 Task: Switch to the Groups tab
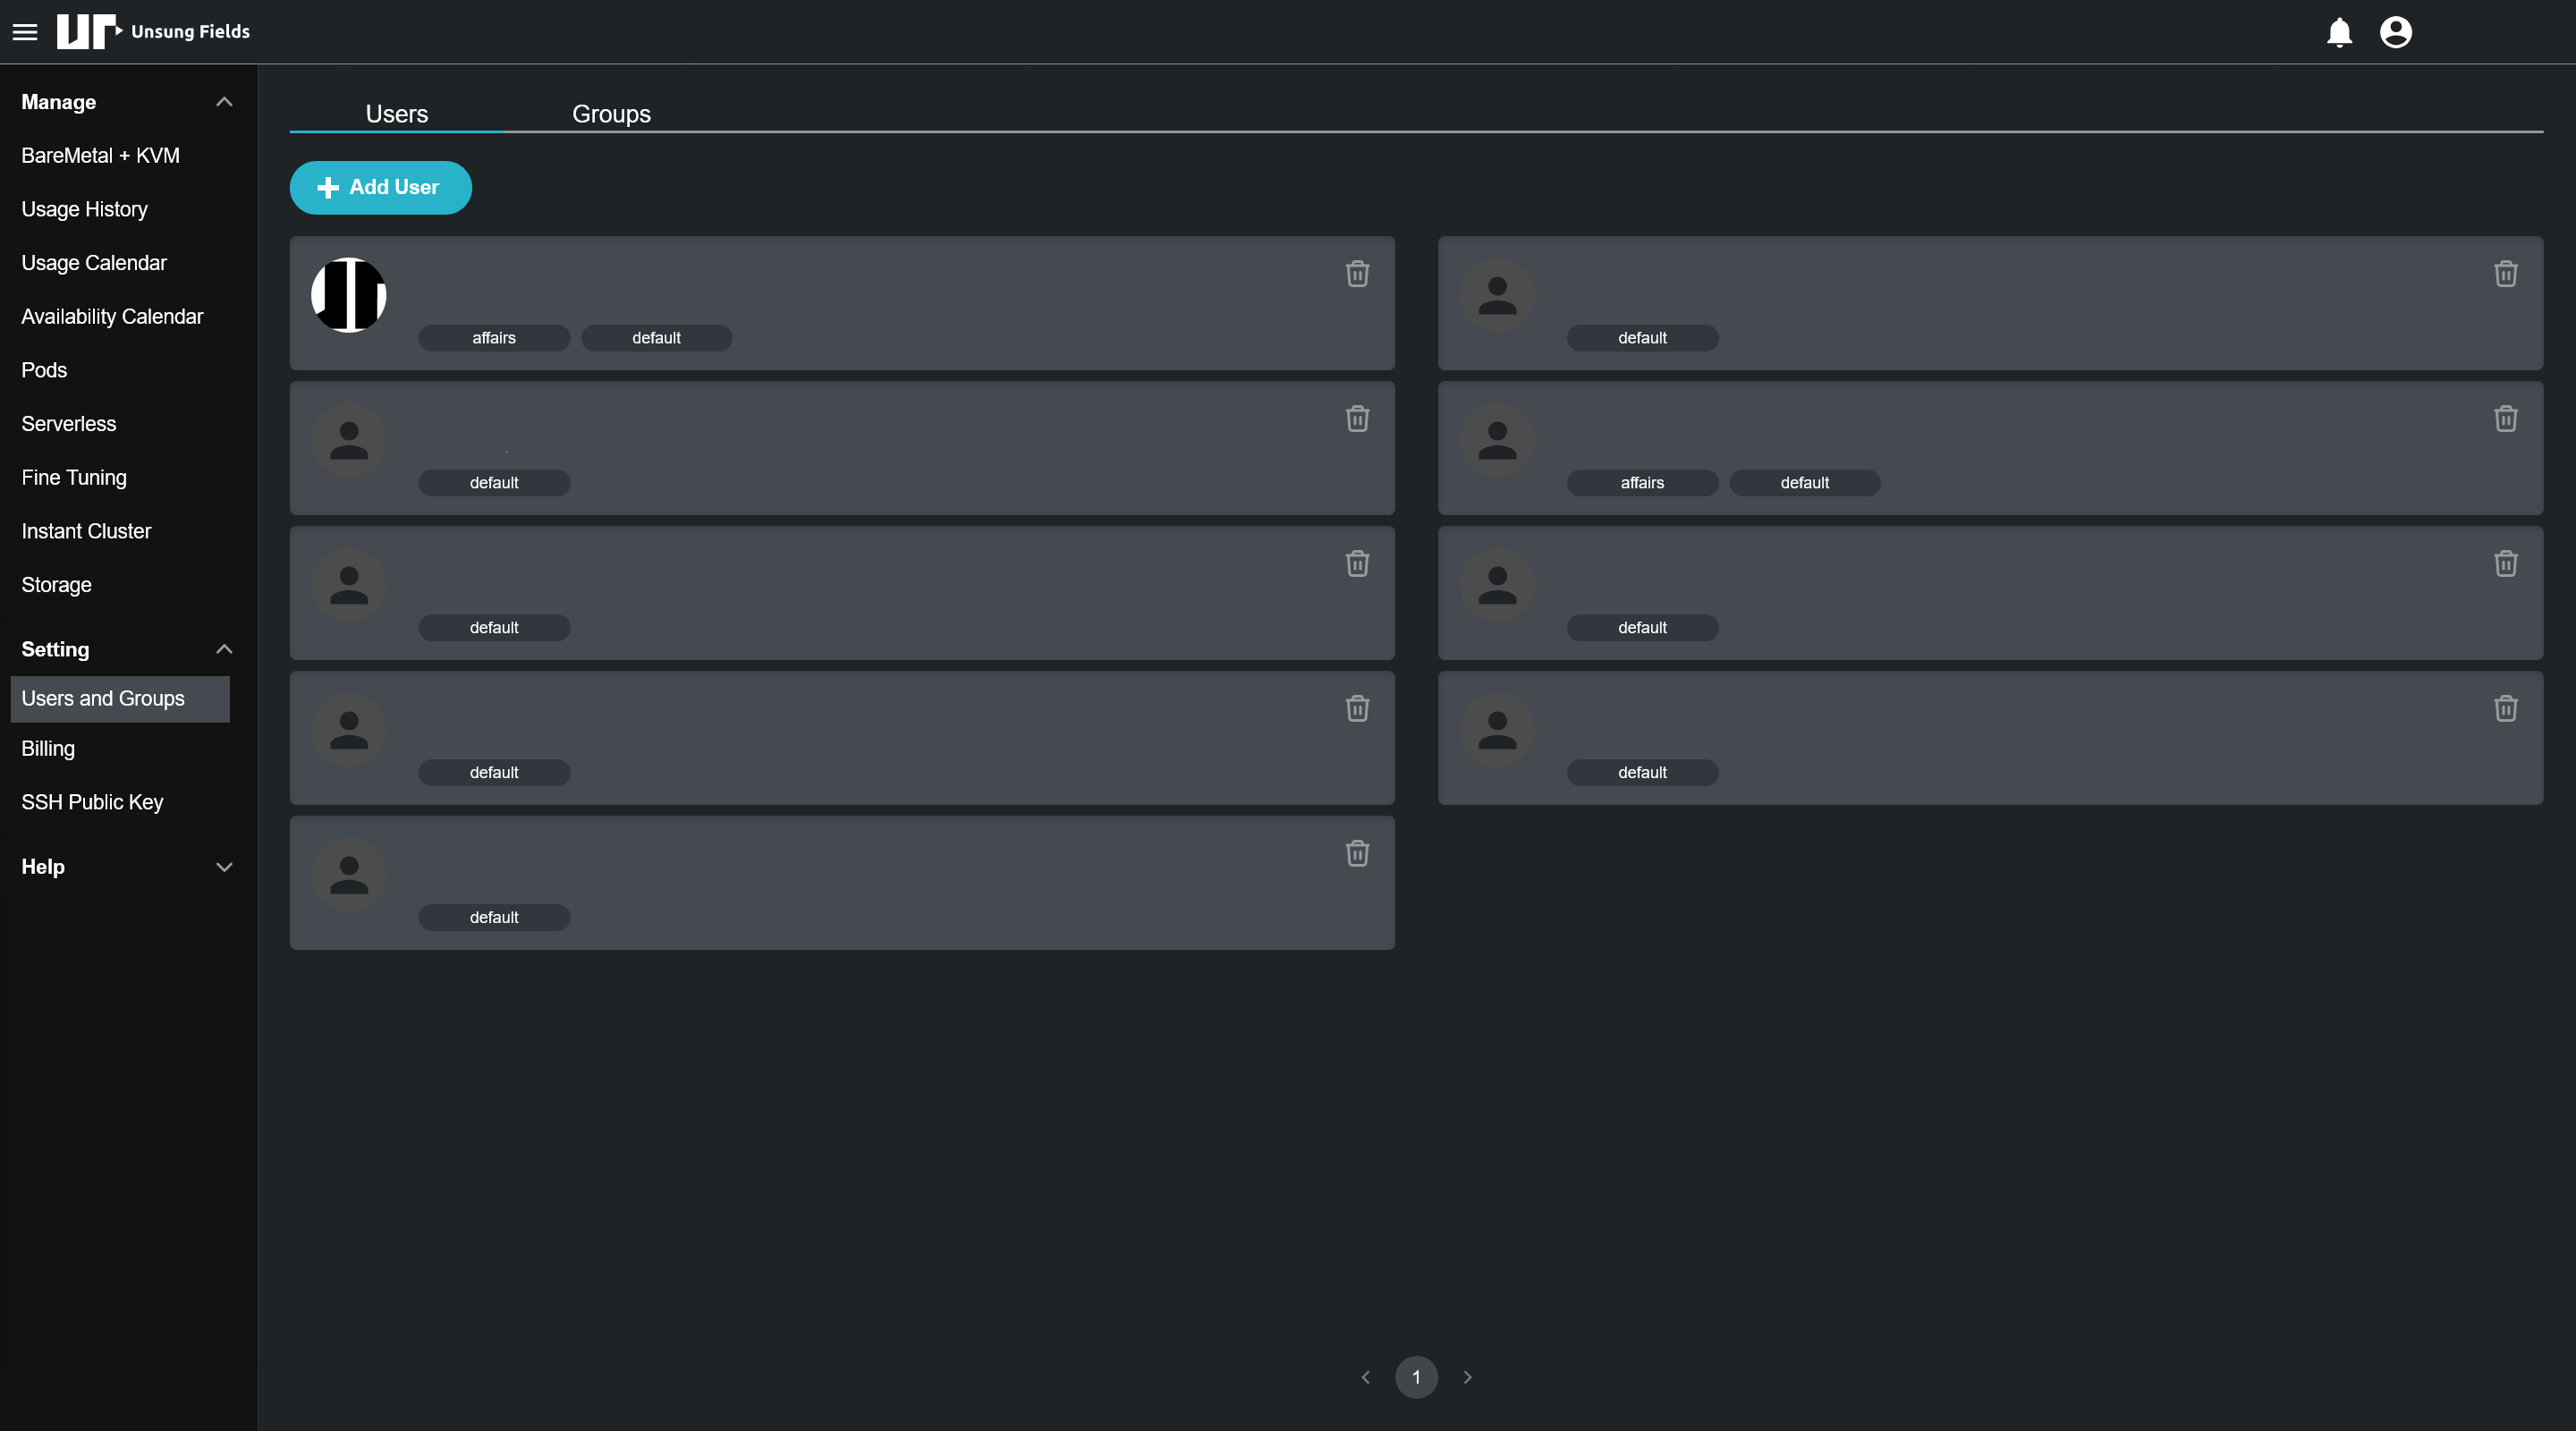pyautogui.click(x=611, y=114)
